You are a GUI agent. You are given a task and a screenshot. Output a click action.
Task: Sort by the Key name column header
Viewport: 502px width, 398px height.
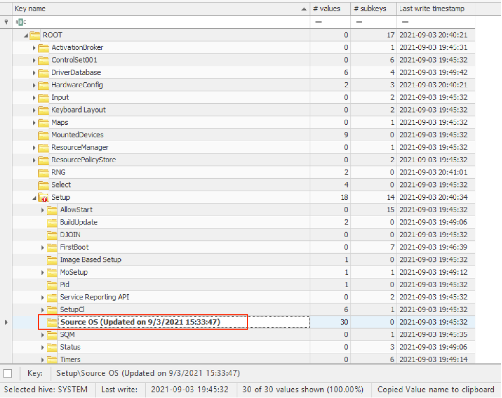[x=154, y=8]
